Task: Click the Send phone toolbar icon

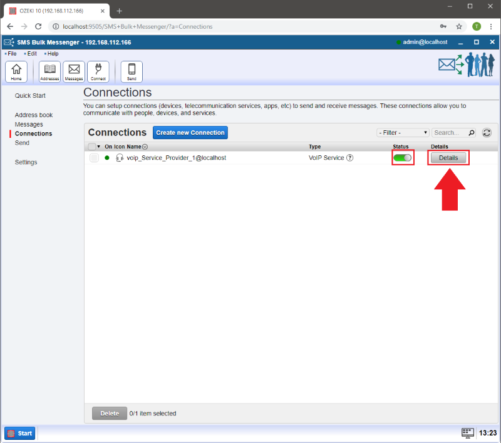Action: (132, 71)
